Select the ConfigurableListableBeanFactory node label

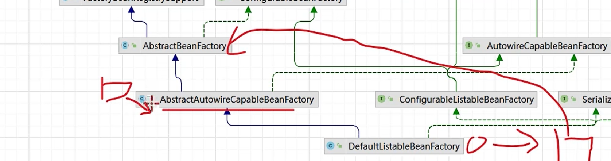pyautogui.click(x=466, y=99)
